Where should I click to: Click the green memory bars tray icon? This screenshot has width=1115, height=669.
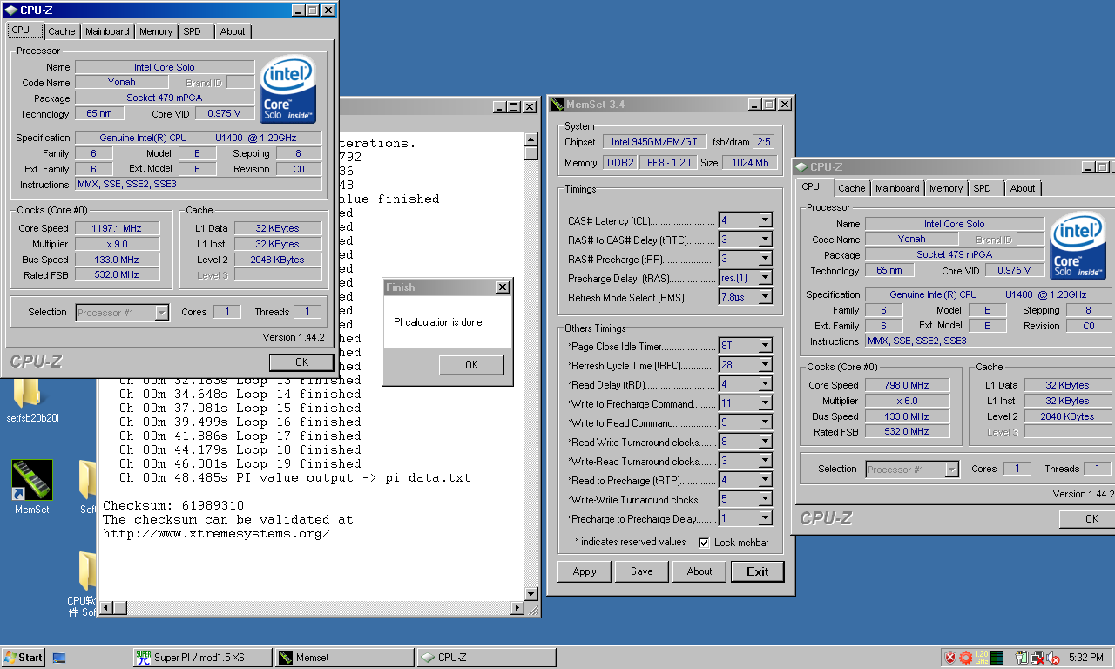[997, 658]
